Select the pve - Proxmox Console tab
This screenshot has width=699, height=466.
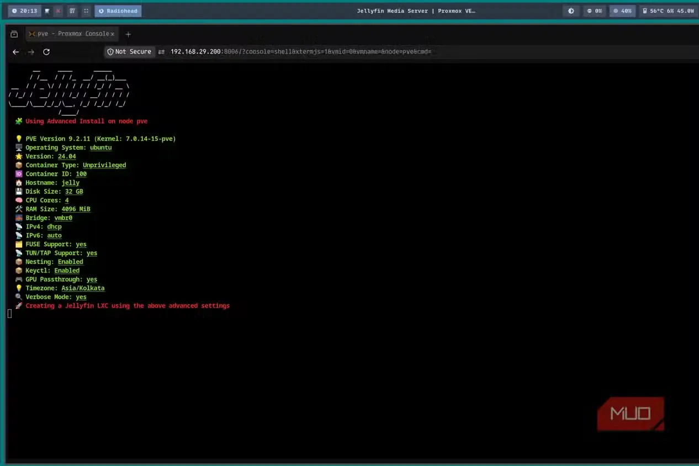[71, 34]
